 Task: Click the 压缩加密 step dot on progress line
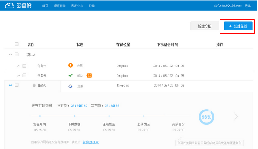(x=109, y=116)
